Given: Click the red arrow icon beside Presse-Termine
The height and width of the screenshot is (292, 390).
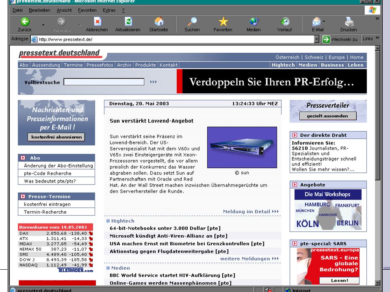Looking at the screenshot, I should pos(23,196).
